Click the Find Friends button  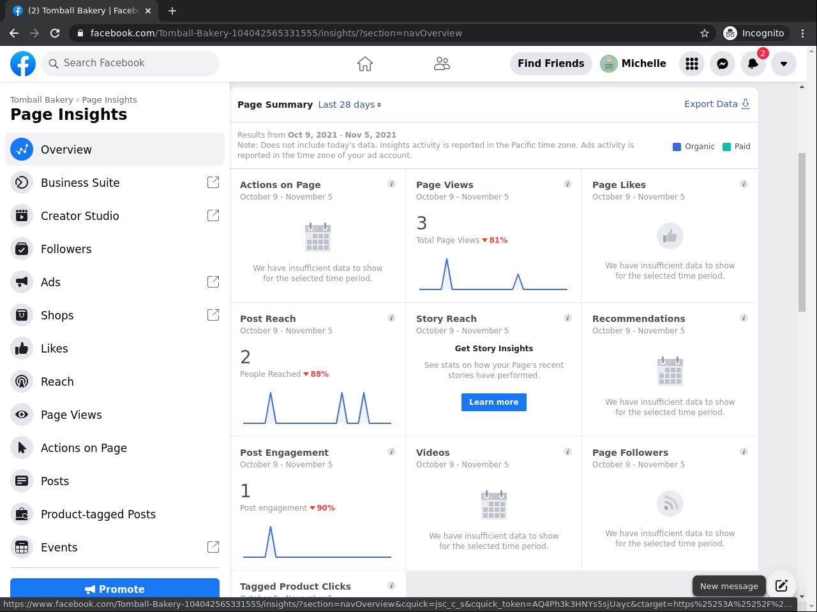551,64
